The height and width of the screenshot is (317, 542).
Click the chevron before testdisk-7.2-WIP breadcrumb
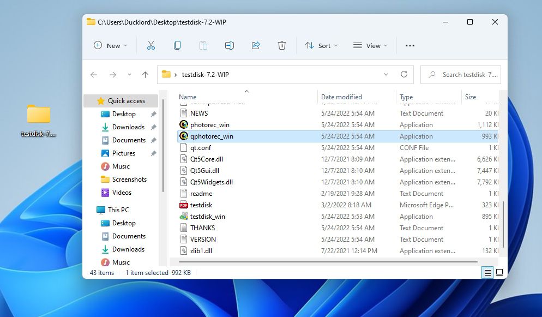(176, 75)
